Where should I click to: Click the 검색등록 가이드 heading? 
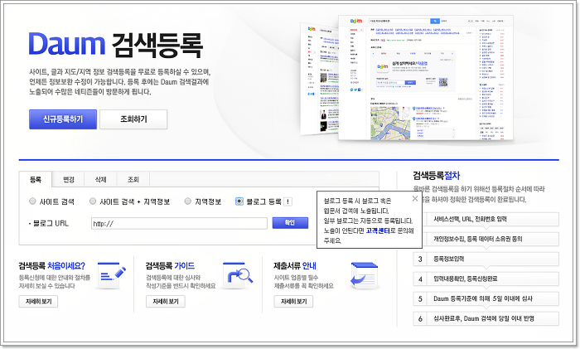click(170, 266)
